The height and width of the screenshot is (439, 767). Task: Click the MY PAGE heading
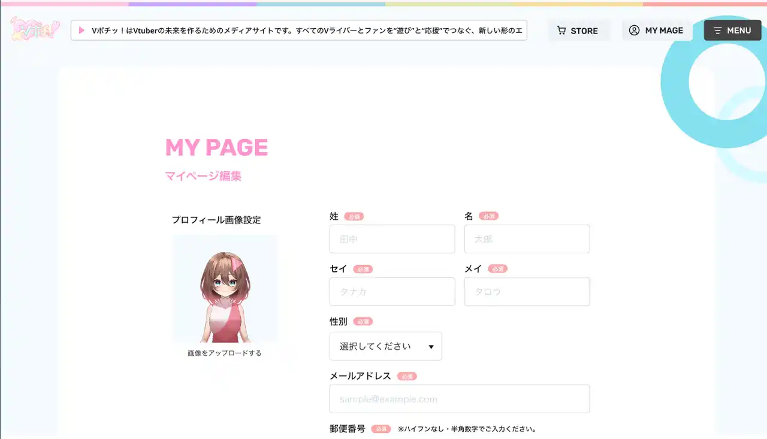pyautogui.click(x=216, y=147)
